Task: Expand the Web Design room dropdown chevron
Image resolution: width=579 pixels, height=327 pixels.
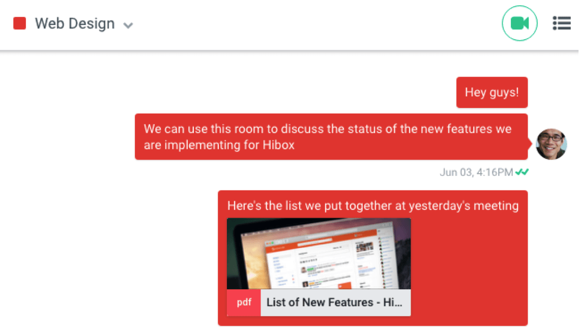Action: coord(128,25)
